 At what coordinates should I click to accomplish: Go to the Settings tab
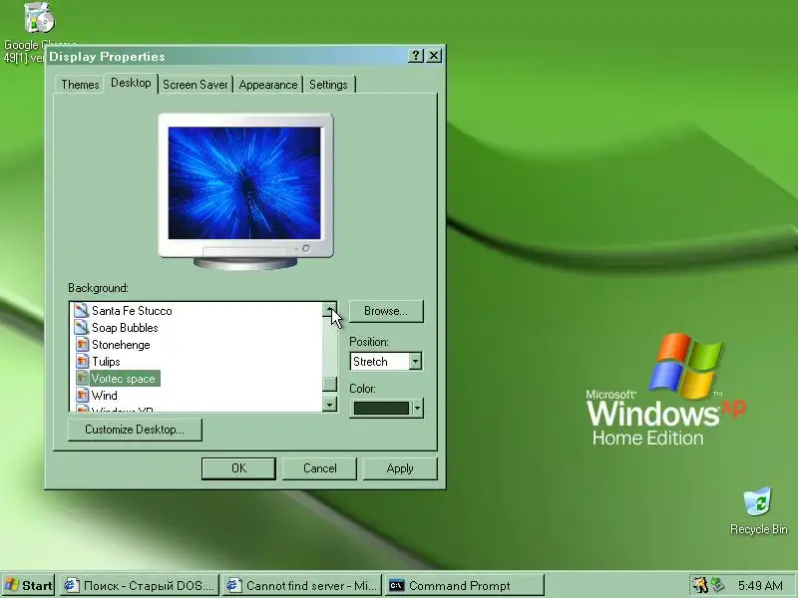[x=328, y=85]
